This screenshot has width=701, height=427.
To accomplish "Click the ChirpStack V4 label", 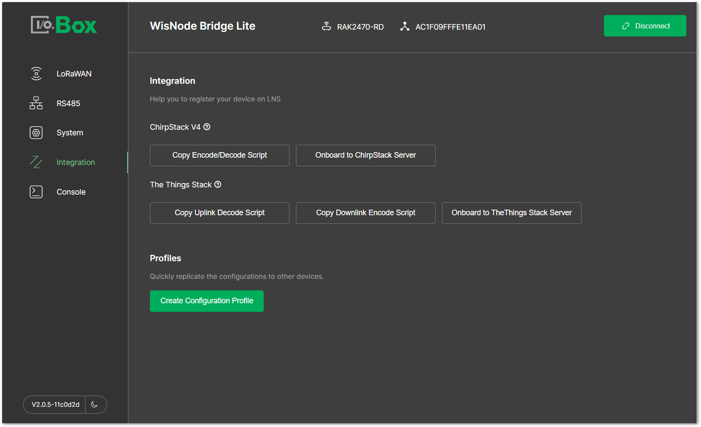I will click(x=175, y=127).
